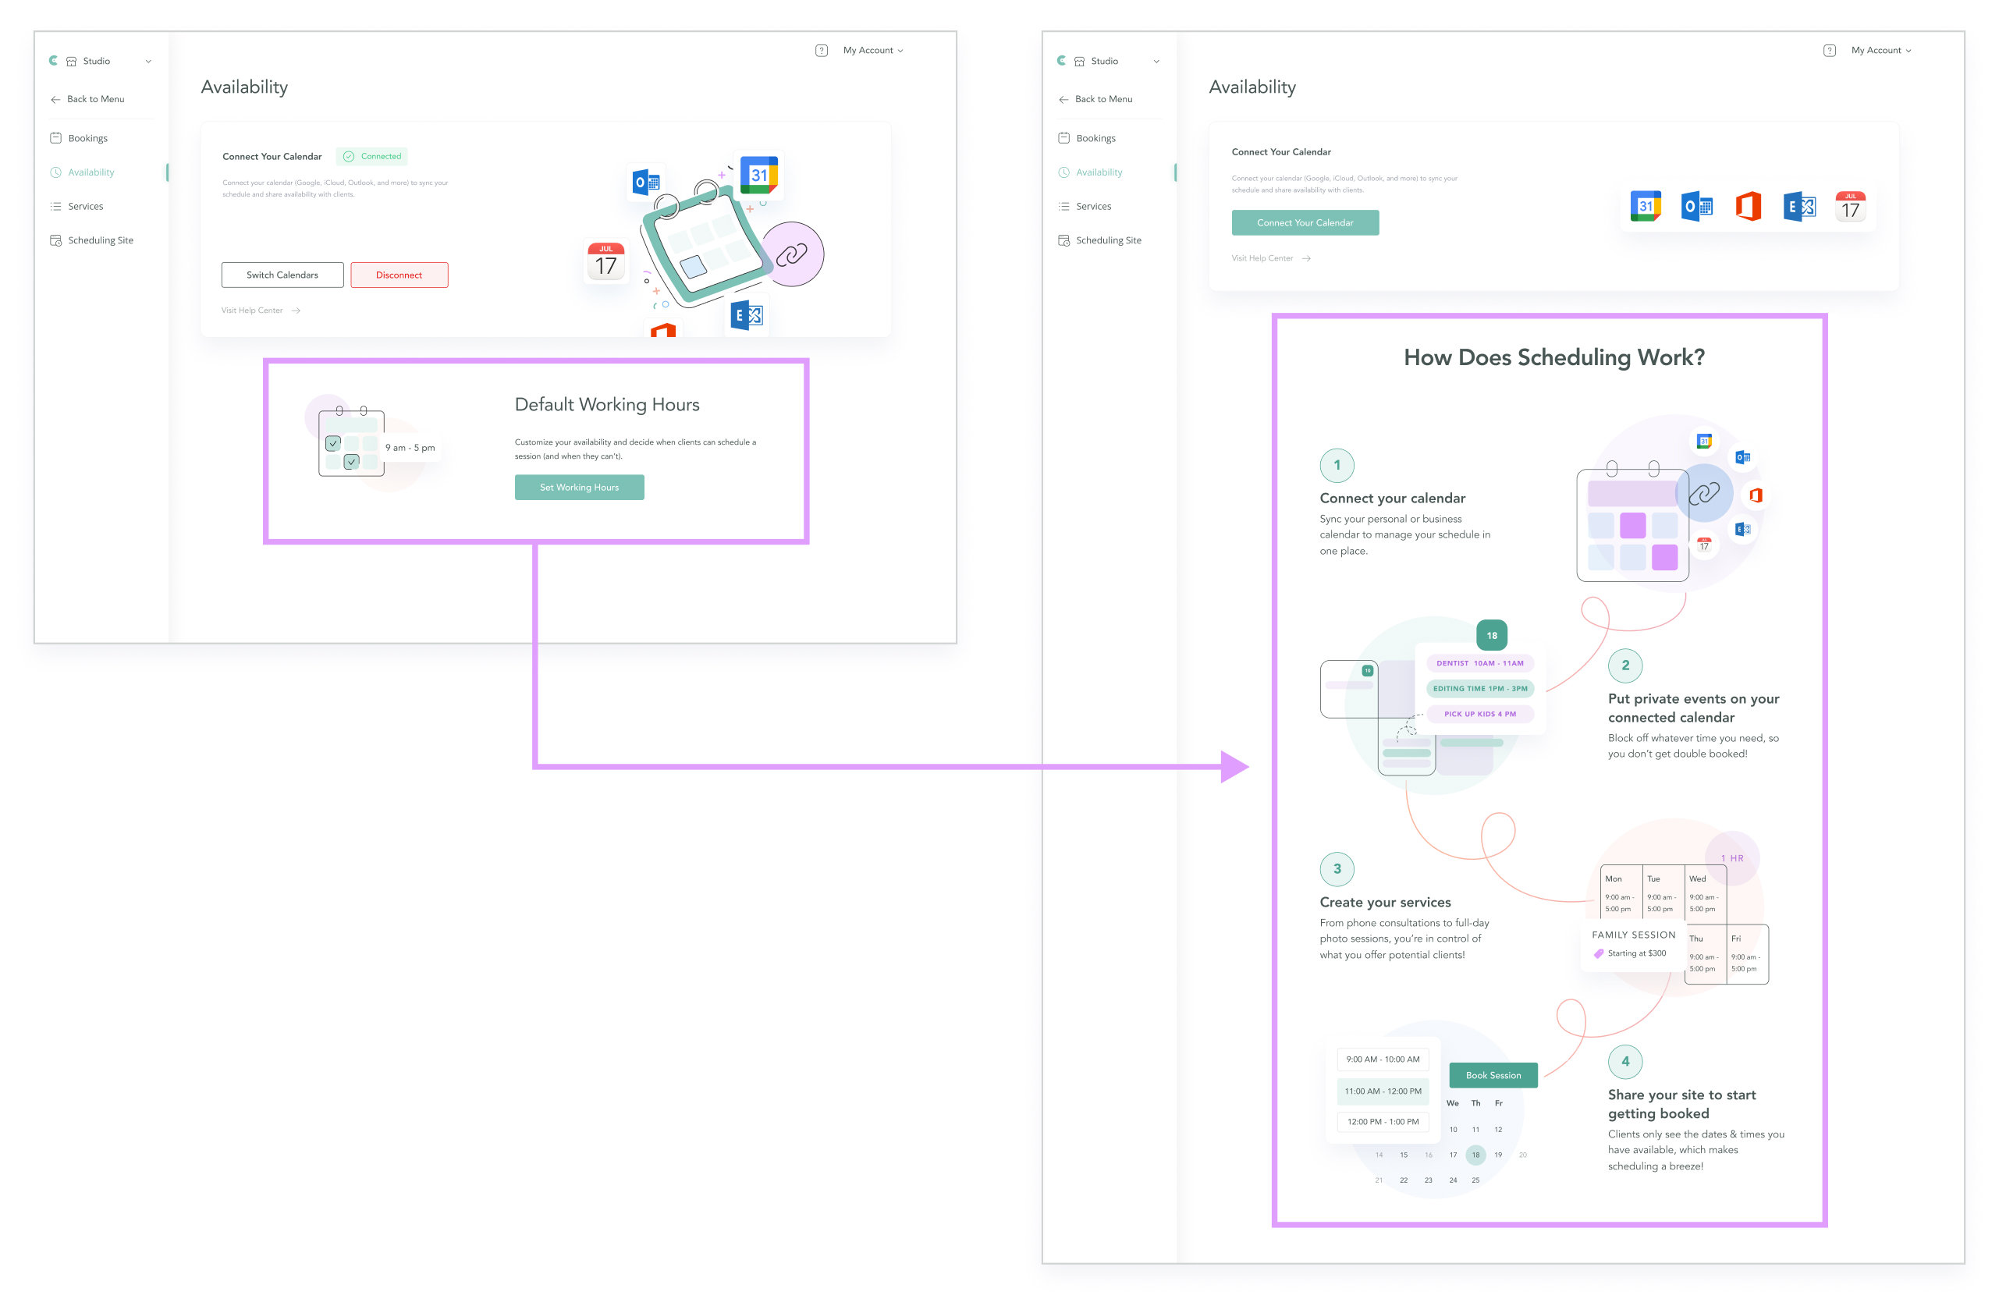This screenshot has height=1306, width=1999.
Task: Click green Connect Your Calendar button
Action: (1305, 222)
